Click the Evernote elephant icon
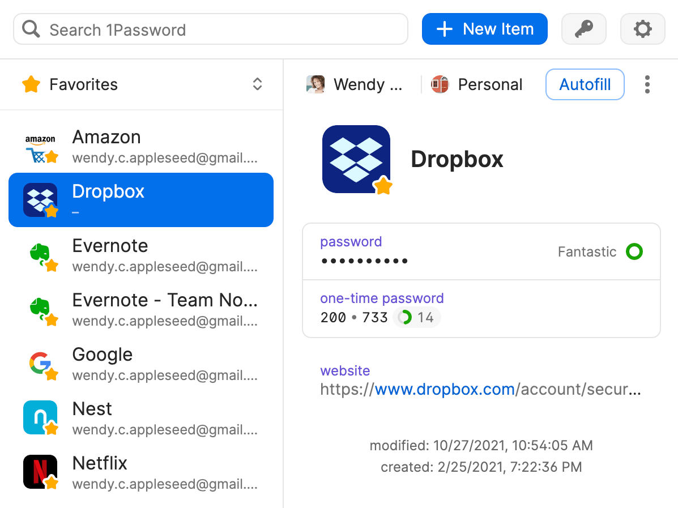This screenshot has width=678, height=508. 41,256
